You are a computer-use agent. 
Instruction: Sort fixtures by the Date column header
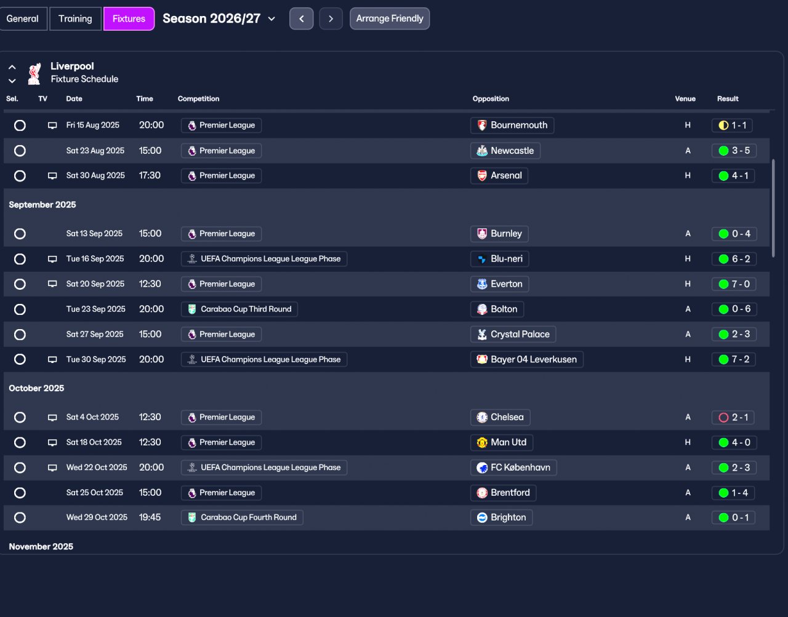(74, 98)
